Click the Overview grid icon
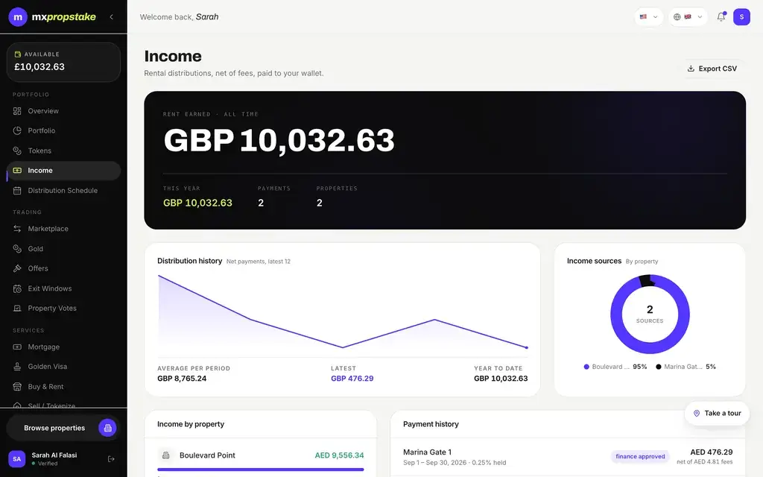The image size is (763, 477). (17, 111)
